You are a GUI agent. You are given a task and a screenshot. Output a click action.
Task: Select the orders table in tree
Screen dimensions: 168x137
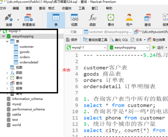click(25, 57)
